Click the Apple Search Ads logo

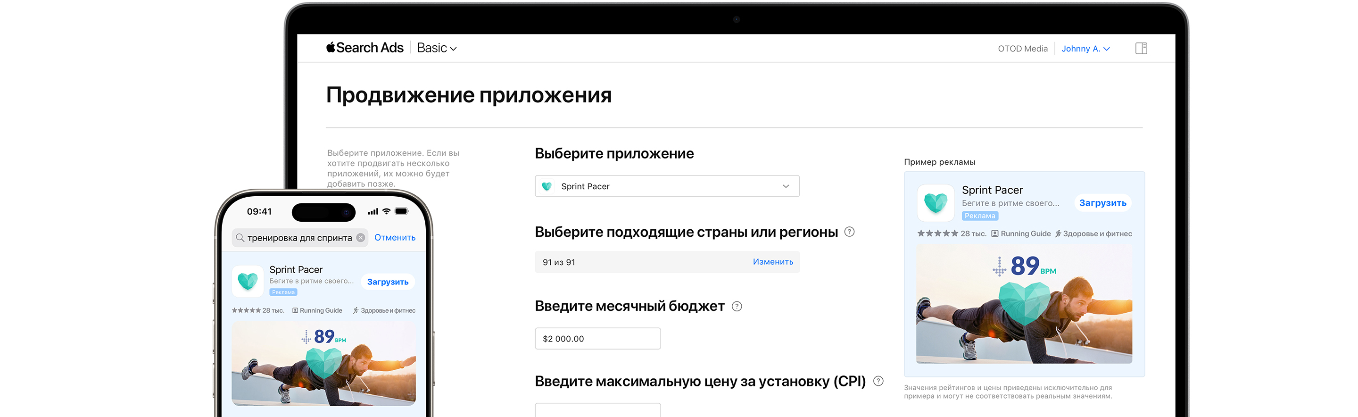click(x=365, y=48)
